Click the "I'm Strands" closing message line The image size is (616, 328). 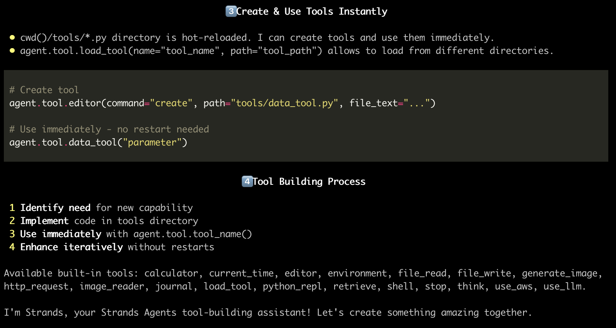tap(268, 313)
